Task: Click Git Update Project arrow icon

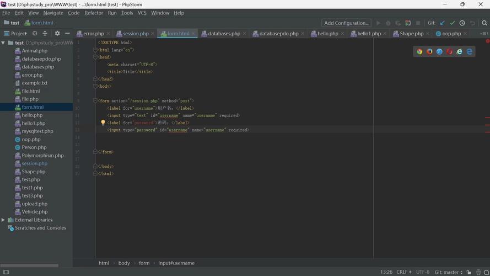Action: [442, 23]
